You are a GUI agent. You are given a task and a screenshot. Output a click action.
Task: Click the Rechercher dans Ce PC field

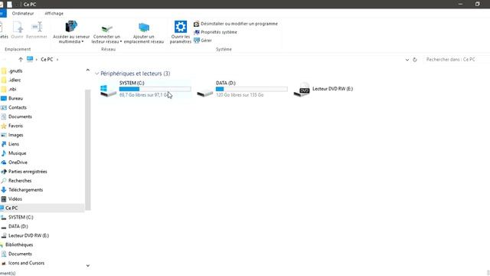point(456,60)
